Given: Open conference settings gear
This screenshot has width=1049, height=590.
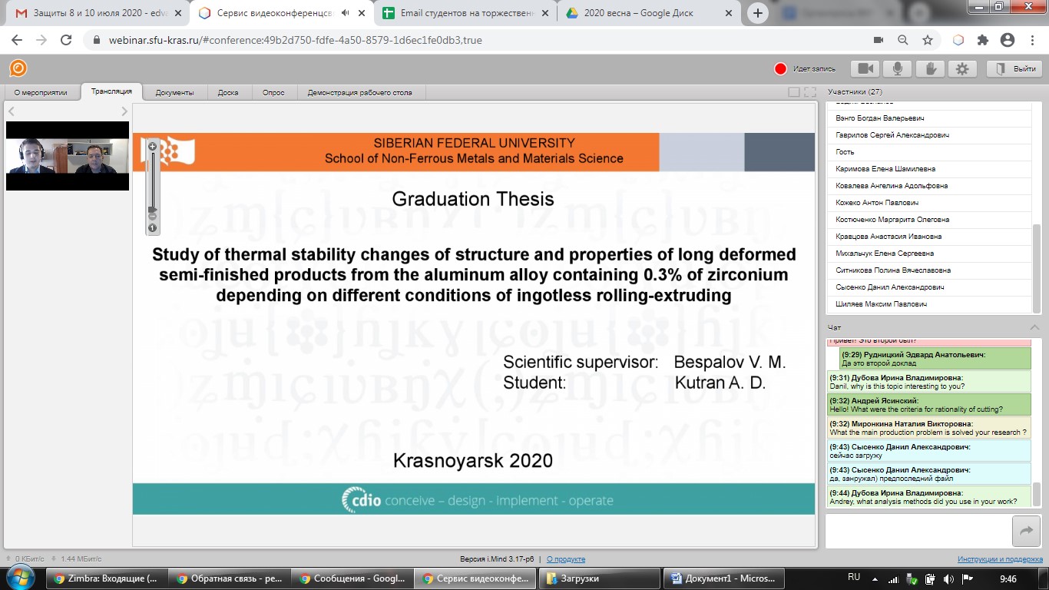Looking at the screenshot, I should pos(963,68).
